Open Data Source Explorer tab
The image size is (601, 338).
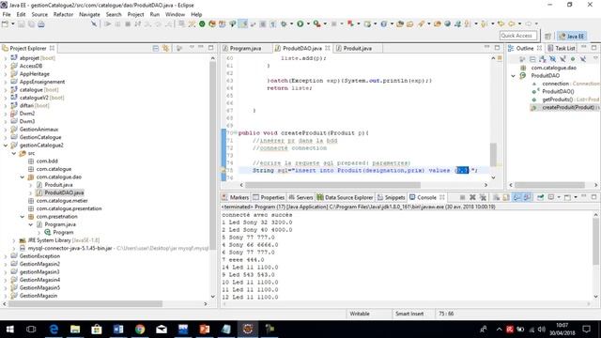click(345, 197)
